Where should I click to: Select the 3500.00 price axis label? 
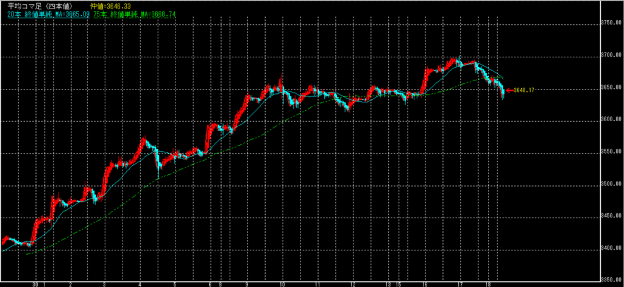(x=611, y=184)
